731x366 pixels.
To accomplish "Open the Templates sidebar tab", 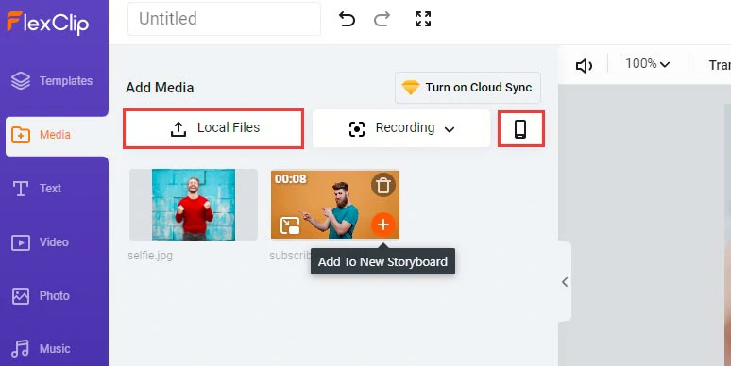I will coord(52,81).
